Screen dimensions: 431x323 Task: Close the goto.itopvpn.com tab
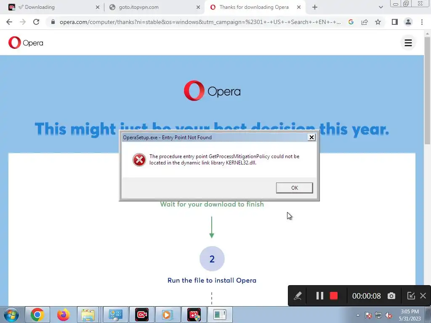pos(198,8)
